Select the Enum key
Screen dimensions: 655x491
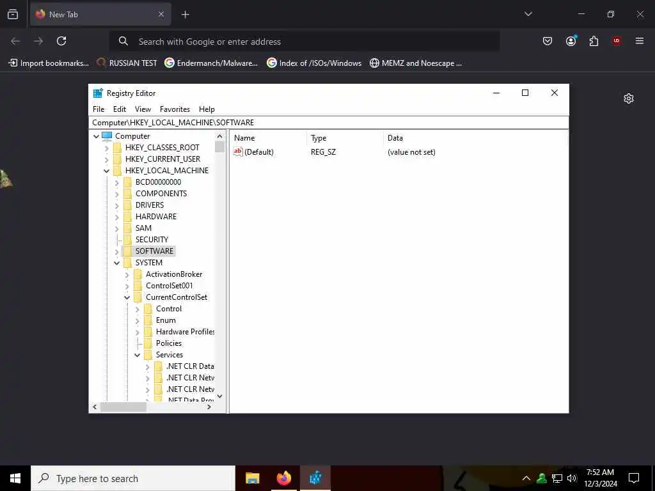coord(166,320)
